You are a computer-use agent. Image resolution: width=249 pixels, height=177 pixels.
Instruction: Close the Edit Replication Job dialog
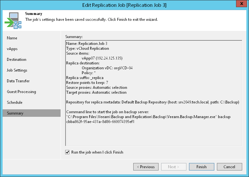(x=240, y=4)
